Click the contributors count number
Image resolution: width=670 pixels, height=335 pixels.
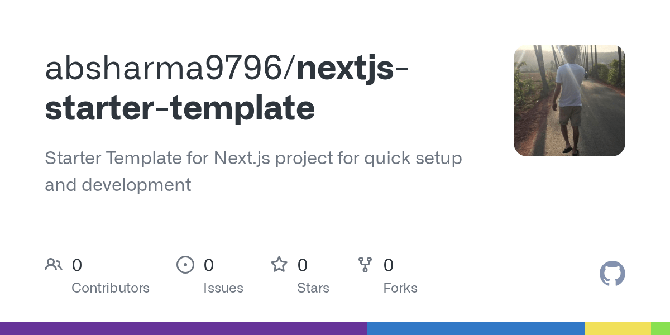click(77, 265)
